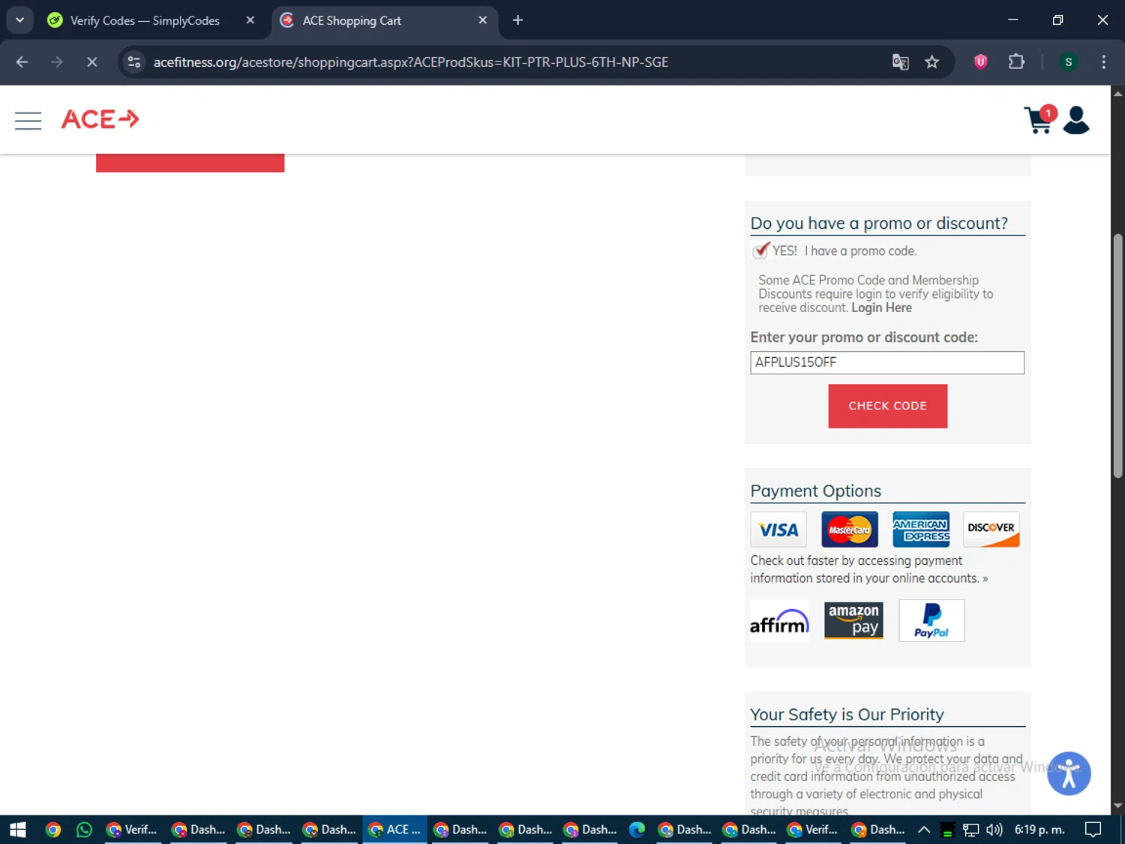1125x844 pixels.
Task: Expand the tab search dropdown arrow
Action: click(x=20, y=20)
